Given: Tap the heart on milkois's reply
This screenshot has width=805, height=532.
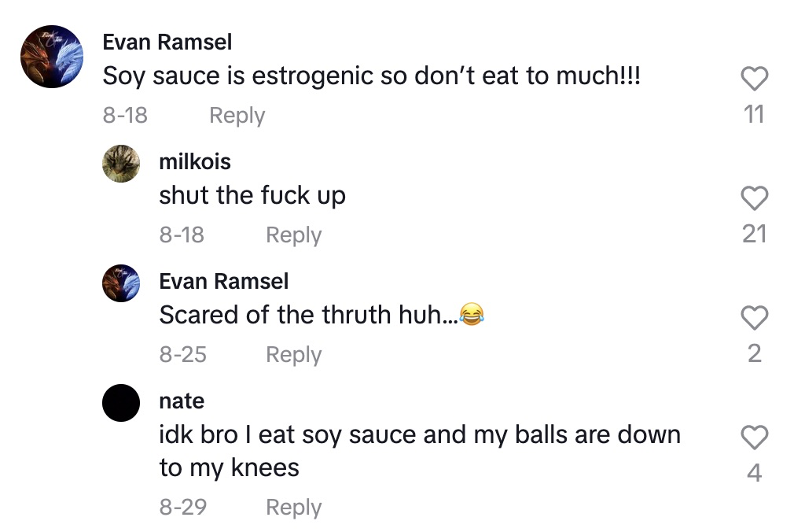Looking at the screenshot, I should [x=754, y=198].
